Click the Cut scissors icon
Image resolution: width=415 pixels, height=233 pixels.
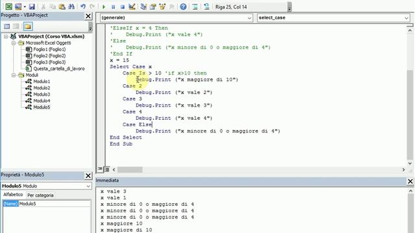pos(43,6)
